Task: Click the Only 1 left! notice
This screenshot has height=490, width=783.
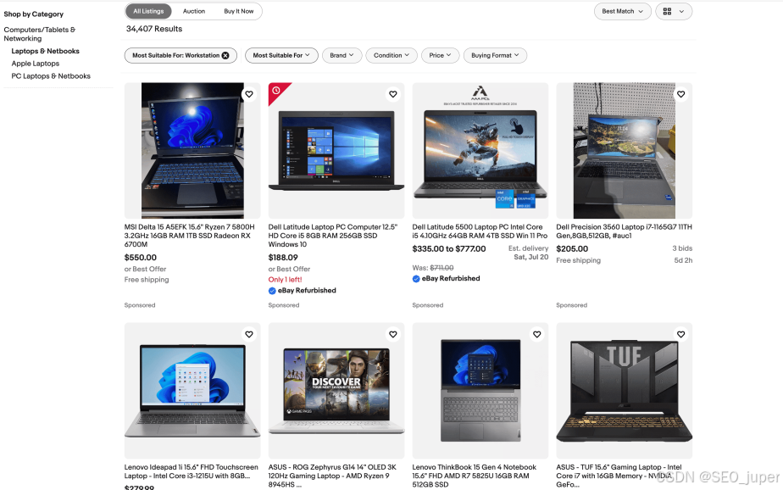Action: [285, 280]
